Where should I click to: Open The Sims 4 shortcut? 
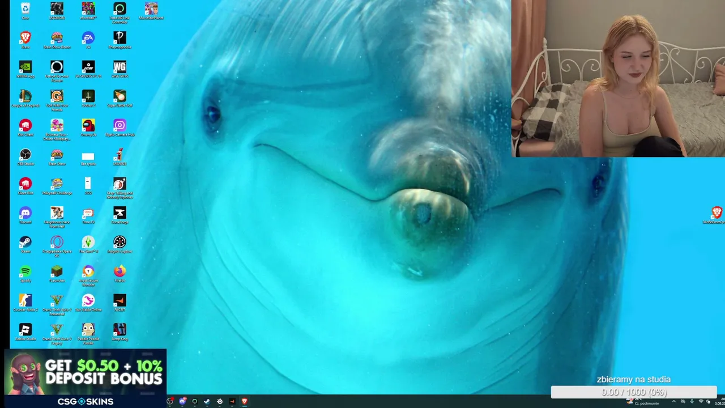(88, 244)
